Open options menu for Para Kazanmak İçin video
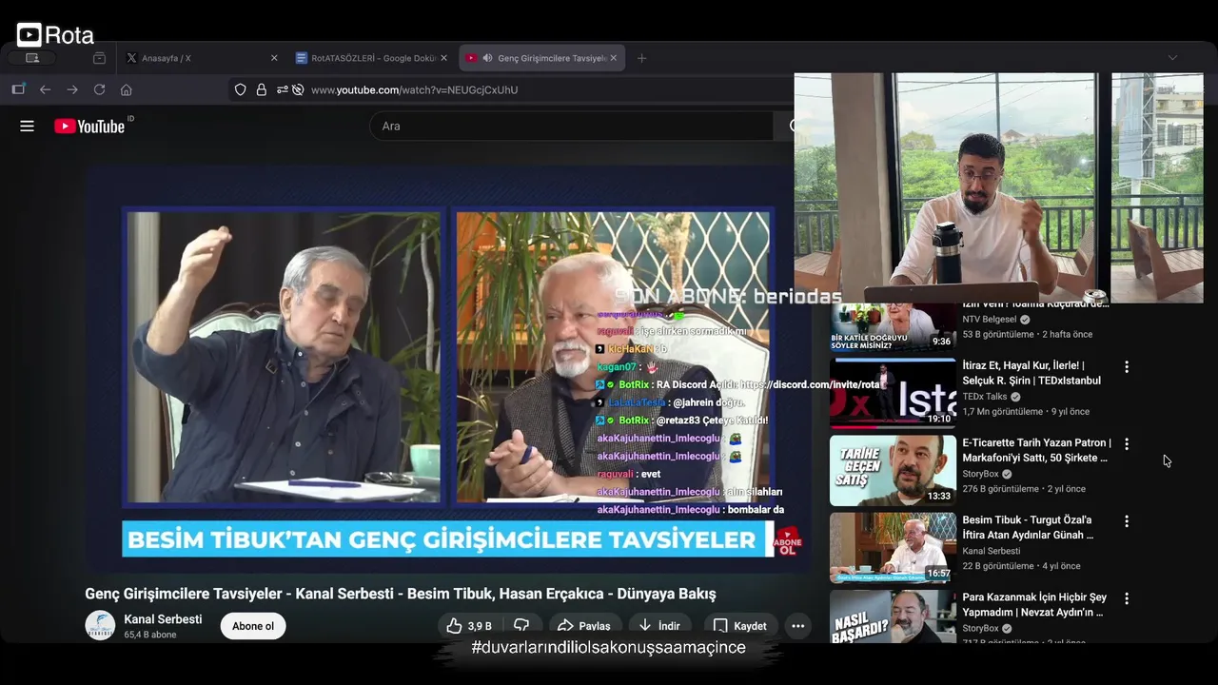This screenshot has height=685, width=1218. click(1127, 598)
